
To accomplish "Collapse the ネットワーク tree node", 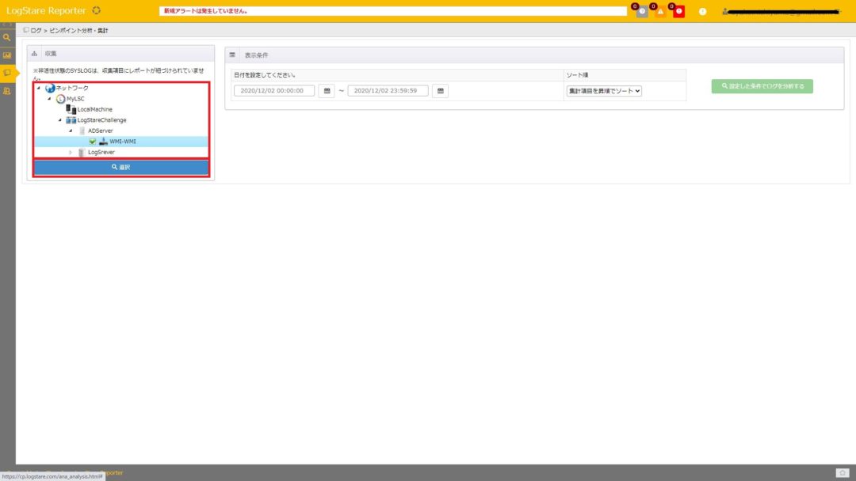I will [x=39, y=89].
